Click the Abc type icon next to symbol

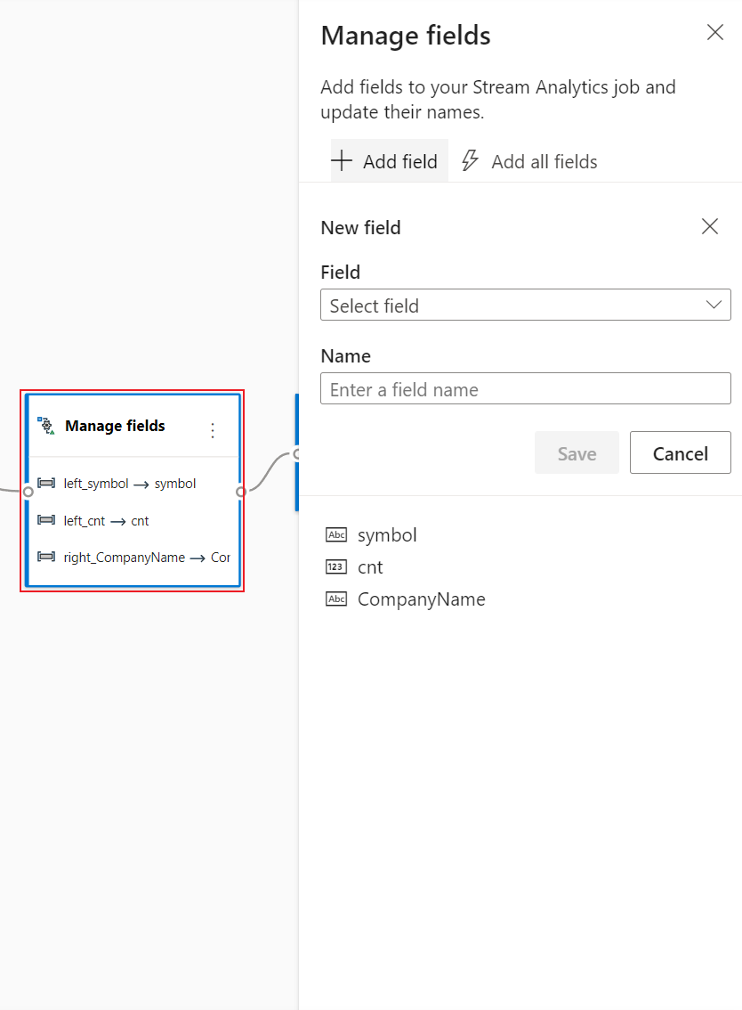[x=335, y=534]
